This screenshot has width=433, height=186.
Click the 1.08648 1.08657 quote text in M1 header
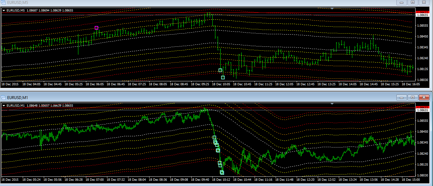coord(38,105)
